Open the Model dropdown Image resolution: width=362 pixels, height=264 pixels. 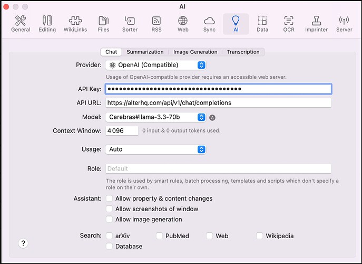coord(155,117)
